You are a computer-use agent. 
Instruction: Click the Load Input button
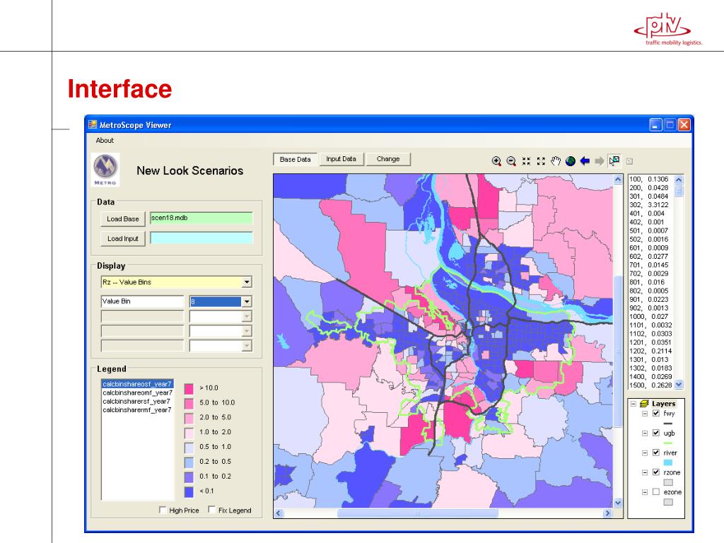pyautogui.click(x=123, y=239)
